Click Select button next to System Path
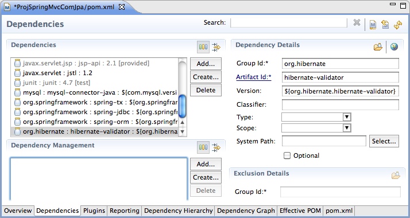Image resolution: width=410 pixels, height=218 pixels. (384, 141)
